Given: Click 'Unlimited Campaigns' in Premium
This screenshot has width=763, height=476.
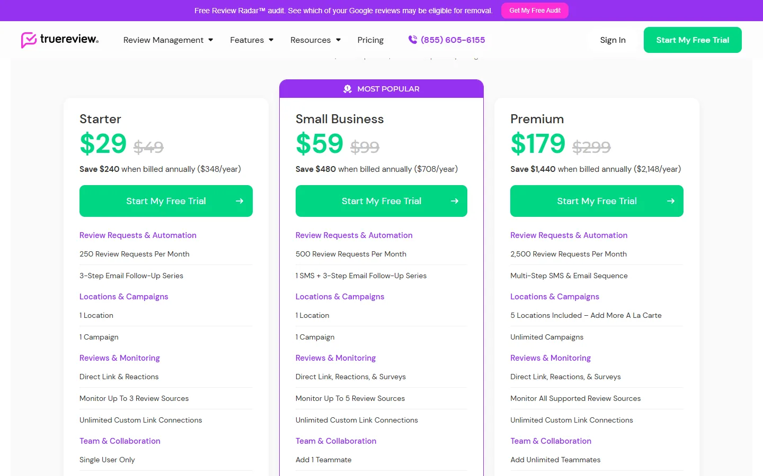Looking at the screenshot, I should click(x=547, y=337).
